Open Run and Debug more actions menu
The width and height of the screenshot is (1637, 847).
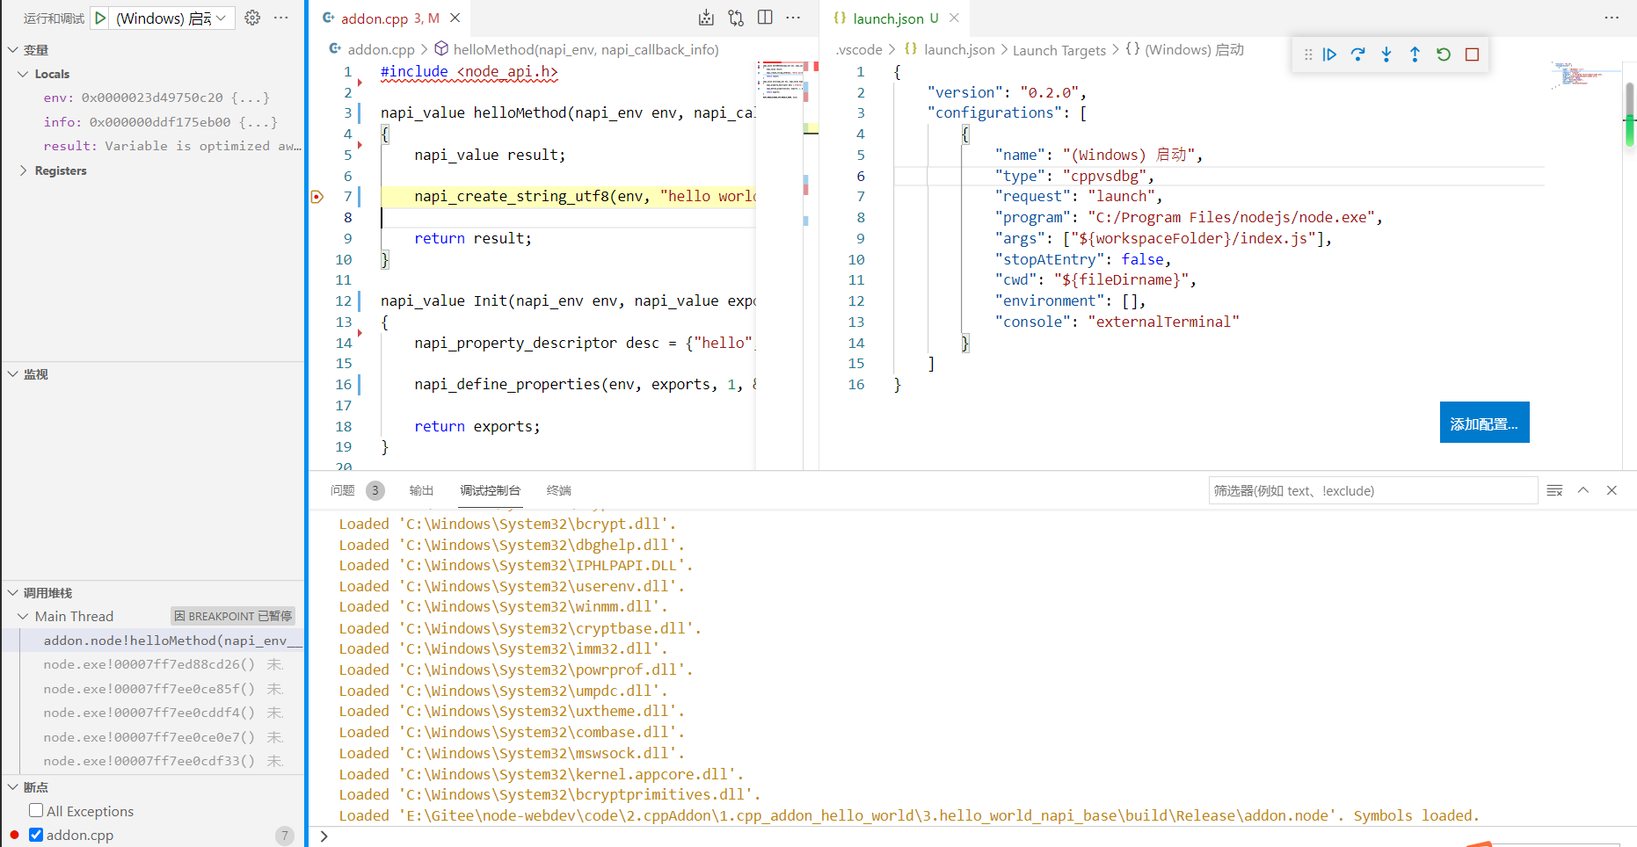click(281, 18)
